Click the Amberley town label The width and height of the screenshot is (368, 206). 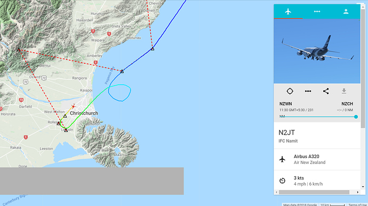click(x=94, y=55)
